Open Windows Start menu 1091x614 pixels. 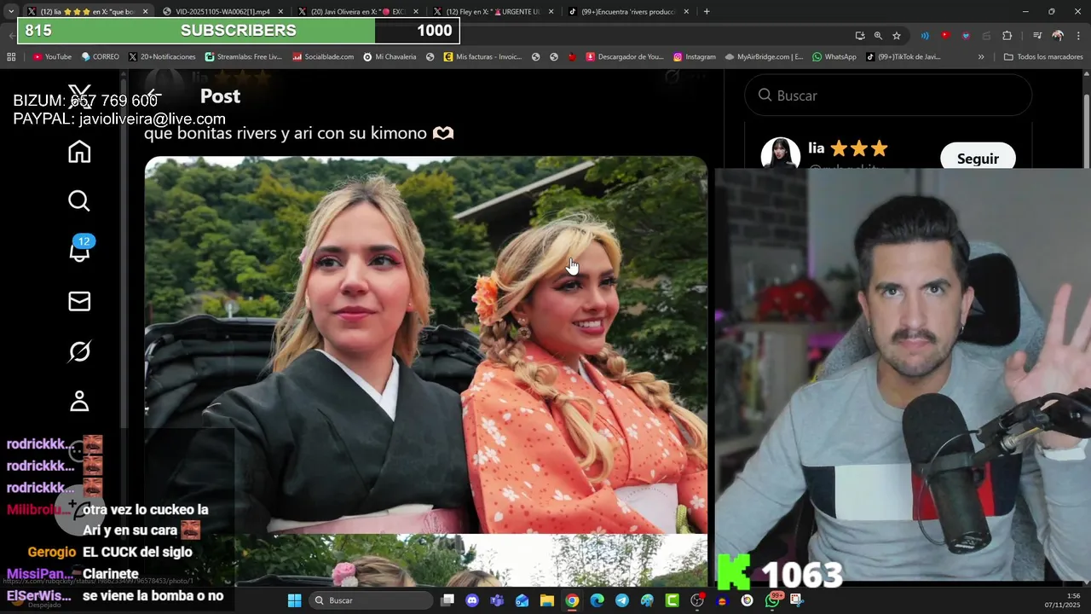(294, 600)
